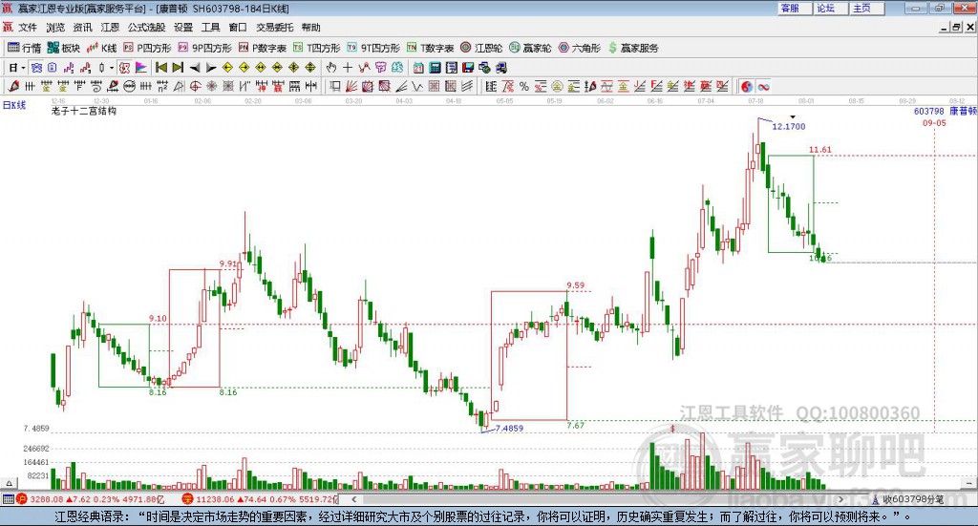Select the hand pan tool
This screenshot has width=978, height=526.
331,68
